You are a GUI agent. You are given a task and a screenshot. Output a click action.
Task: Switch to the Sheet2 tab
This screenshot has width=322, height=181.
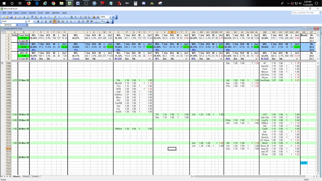(x=26, y=176)
